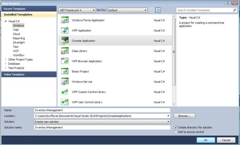Expand the Test Projects tree node

6,68
